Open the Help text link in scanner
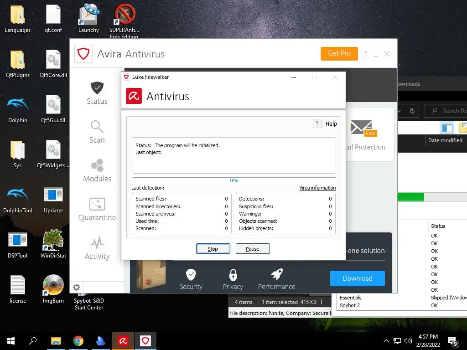 click(x=331, y=124)
